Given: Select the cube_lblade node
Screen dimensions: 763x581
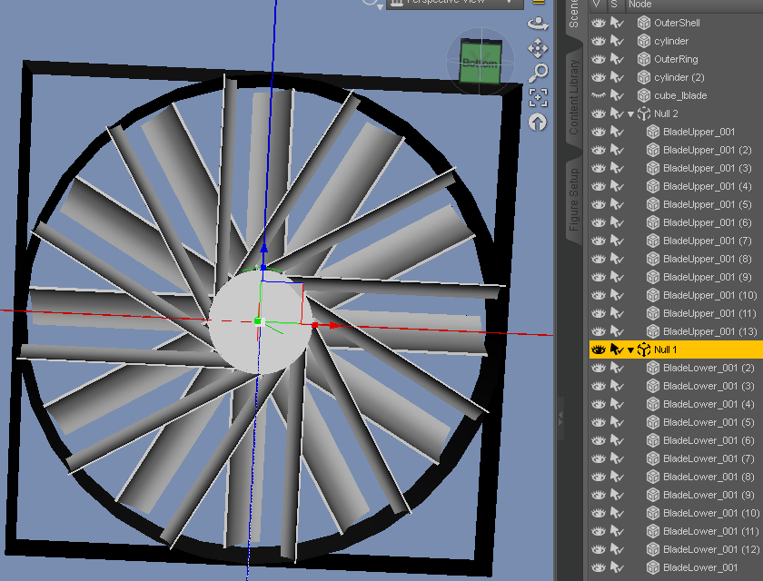Looking at the screenshot, I should click(680, 95).
